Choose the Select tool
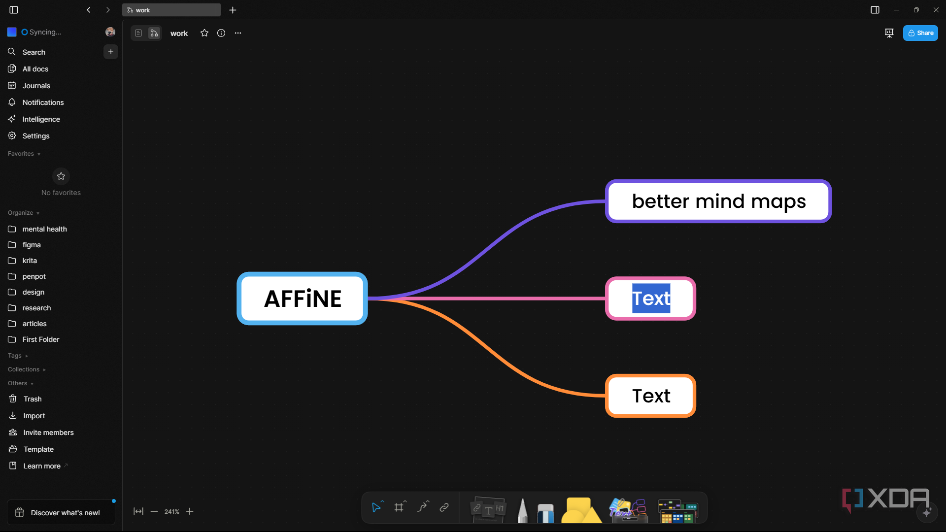This screenshot has width=946, height=532. coord(377,507)
